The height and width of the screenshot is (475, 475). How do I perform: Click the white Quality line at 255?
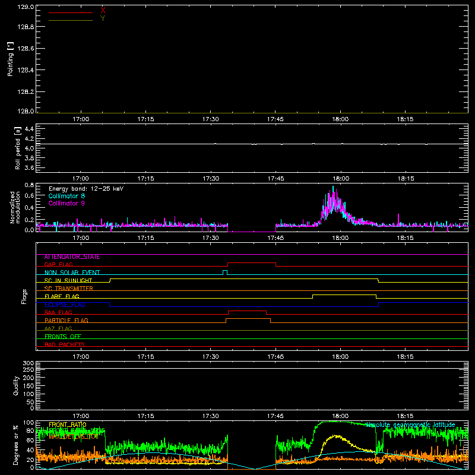(252, 368)
